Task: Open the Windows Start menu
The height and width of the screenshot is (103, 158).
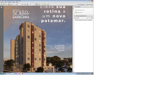Action: (2, 73)
